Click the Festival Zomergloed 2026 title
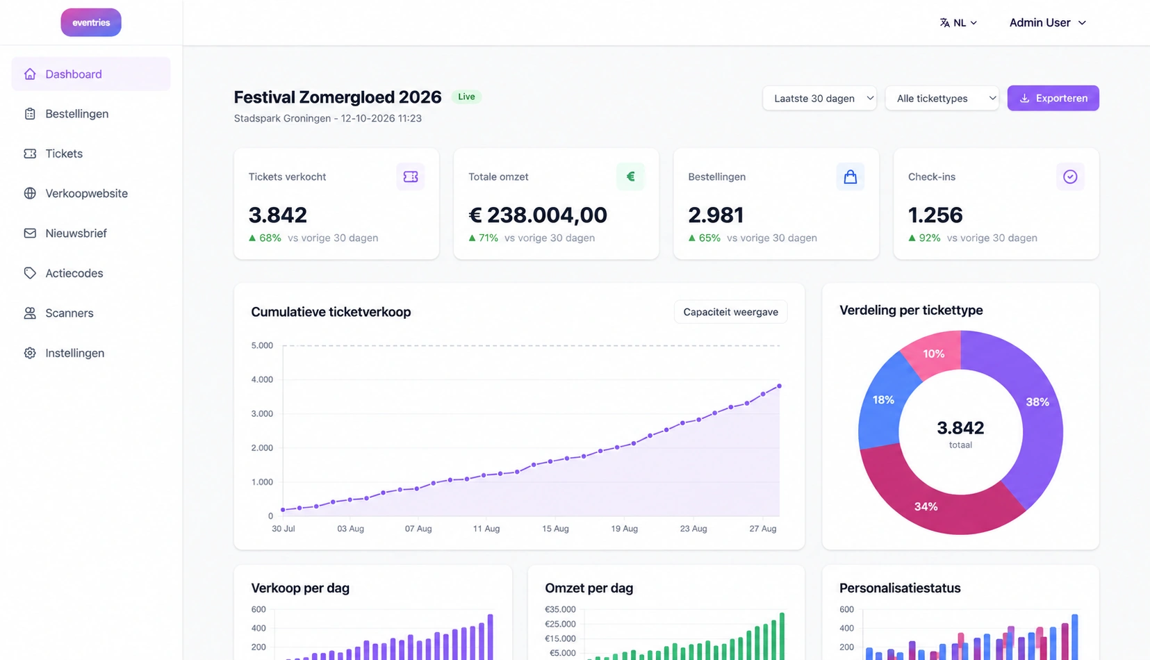Screen dimensions: 1150x660 pos(338,97)
